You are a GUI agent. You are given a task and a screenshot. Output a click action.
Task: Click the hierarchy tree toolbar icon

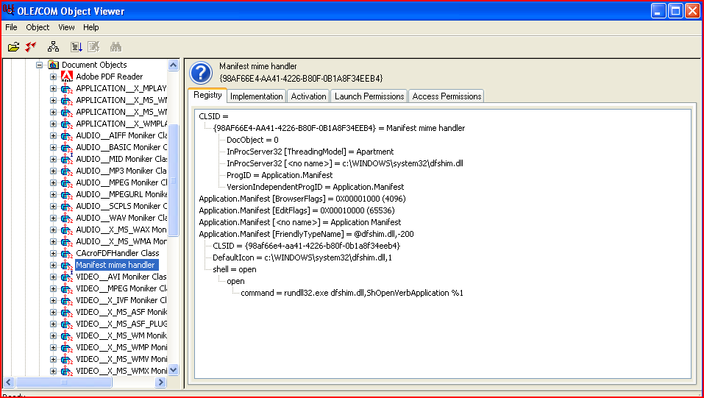[x=54, y=47]
